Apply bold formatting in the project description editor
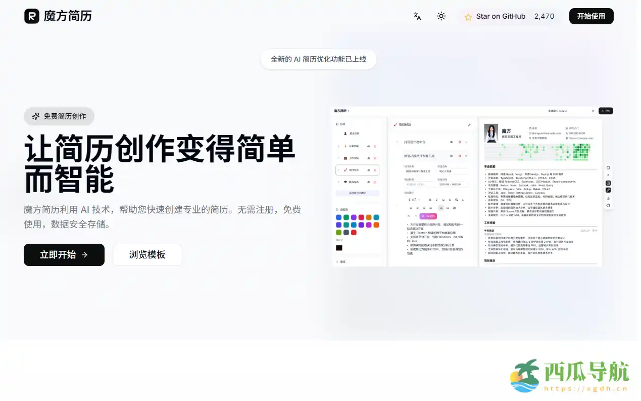641x401 pixels. 430,199
